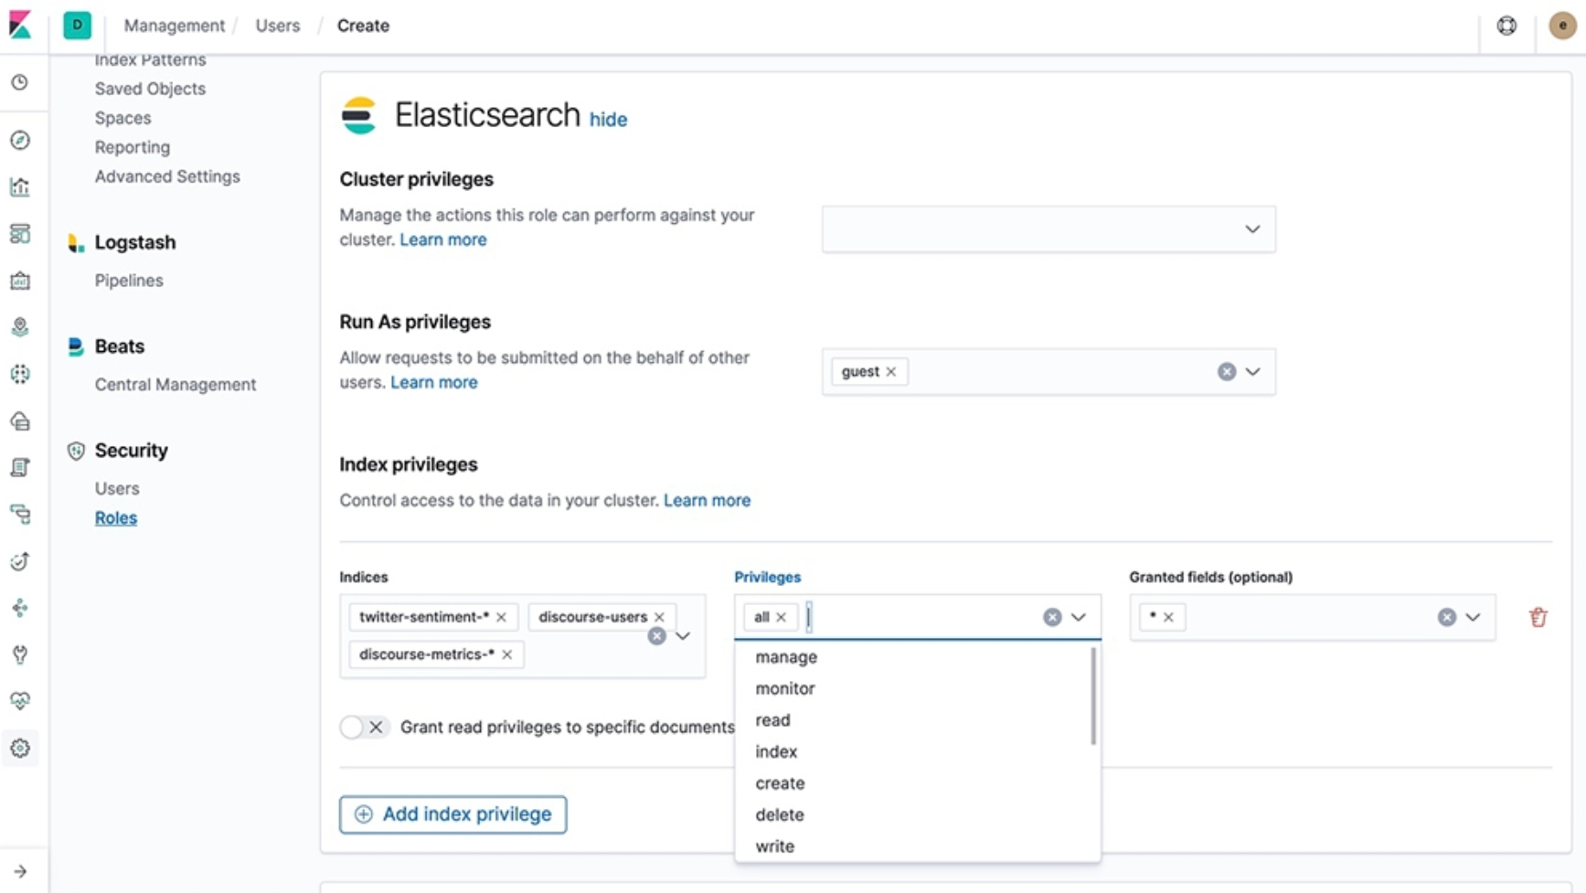Viewport: 1586px width, 893px height.
Task: Open Visualize chart icon in sidebar
Action: click(x=20, y=186)
